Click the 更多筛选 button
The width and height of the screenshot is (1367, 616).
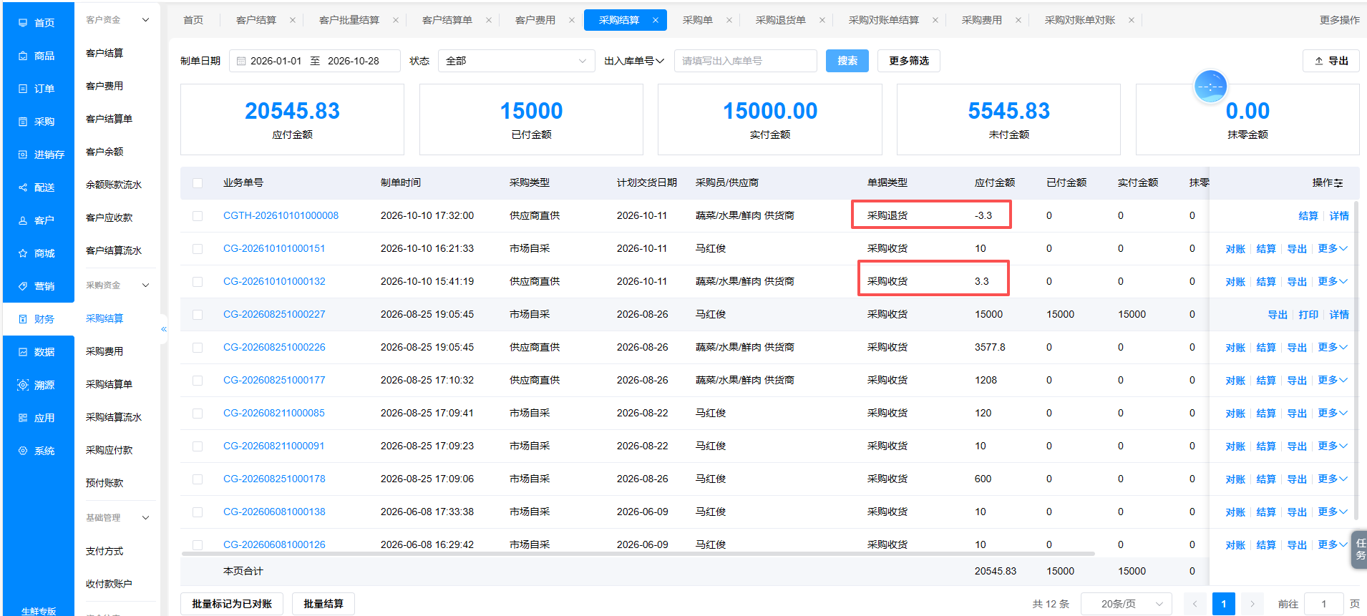[x=909, y=61]
